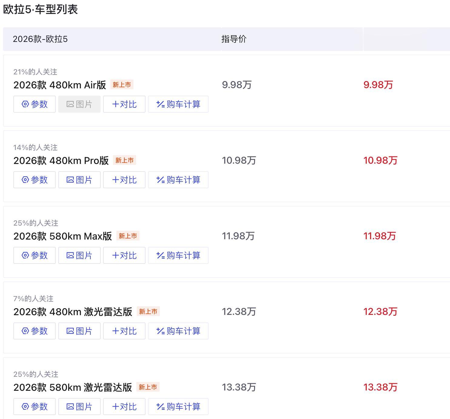Add 580km 激光雷达版 to 对比

(124, 407)
